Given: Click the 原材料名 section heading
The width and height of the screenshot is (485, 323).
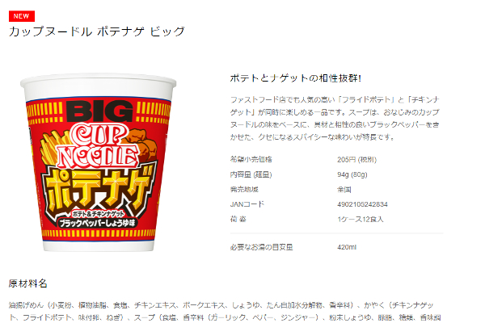Looking at the screenshot, I should pos(27,283).
